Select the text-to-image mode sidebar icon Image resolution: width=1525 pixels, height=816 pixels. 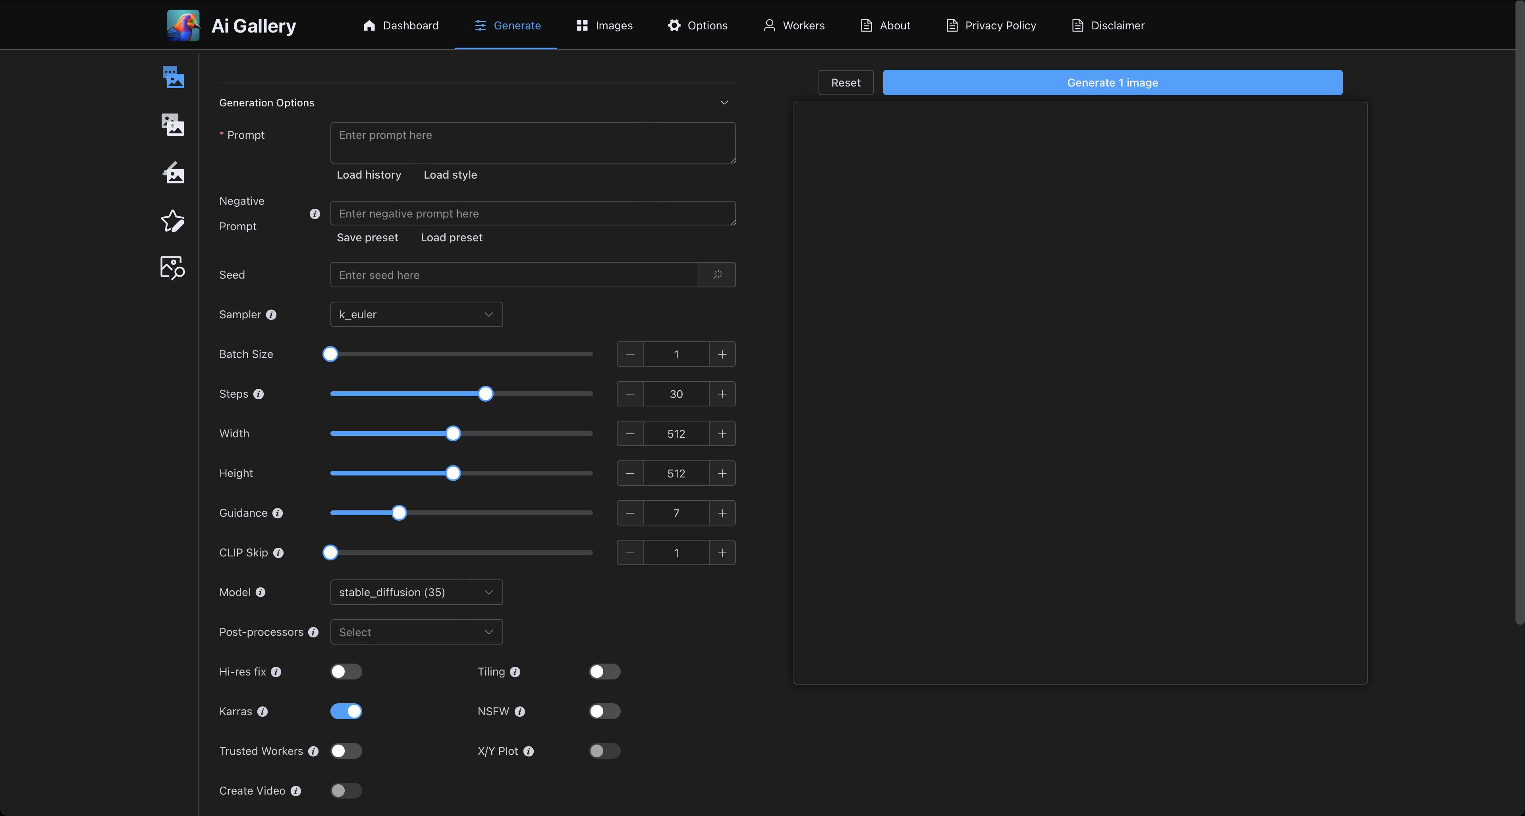coord(173,77)
